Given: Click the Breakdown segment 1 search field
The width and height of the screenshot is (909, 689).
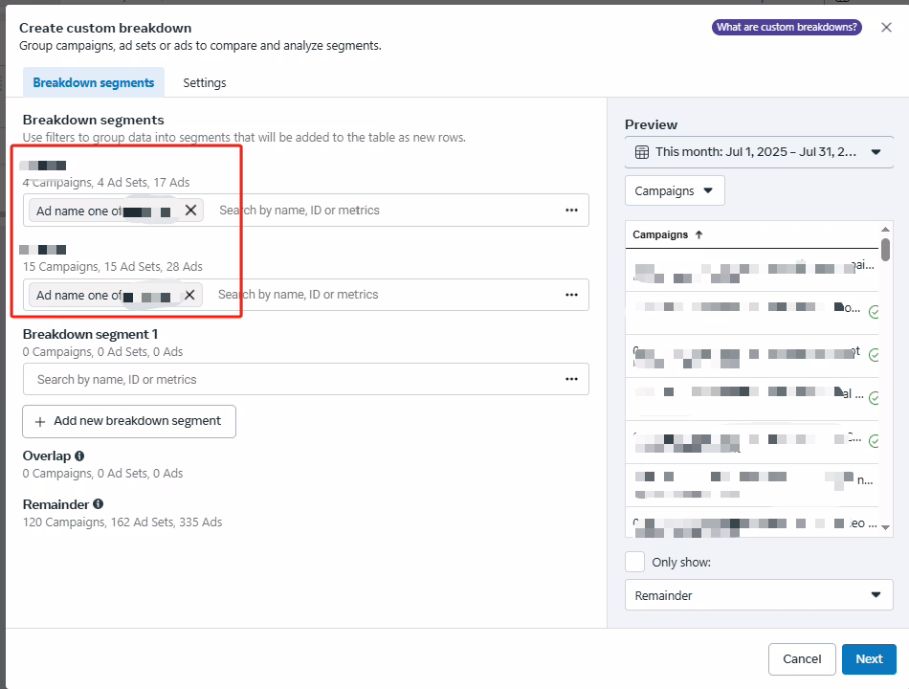Looking at the screenshot, I should 287,380.
